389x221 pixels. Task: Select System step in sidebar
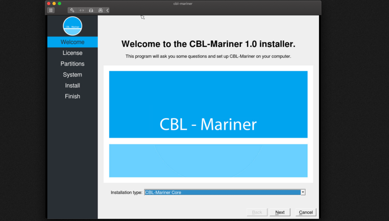(73, 74)
